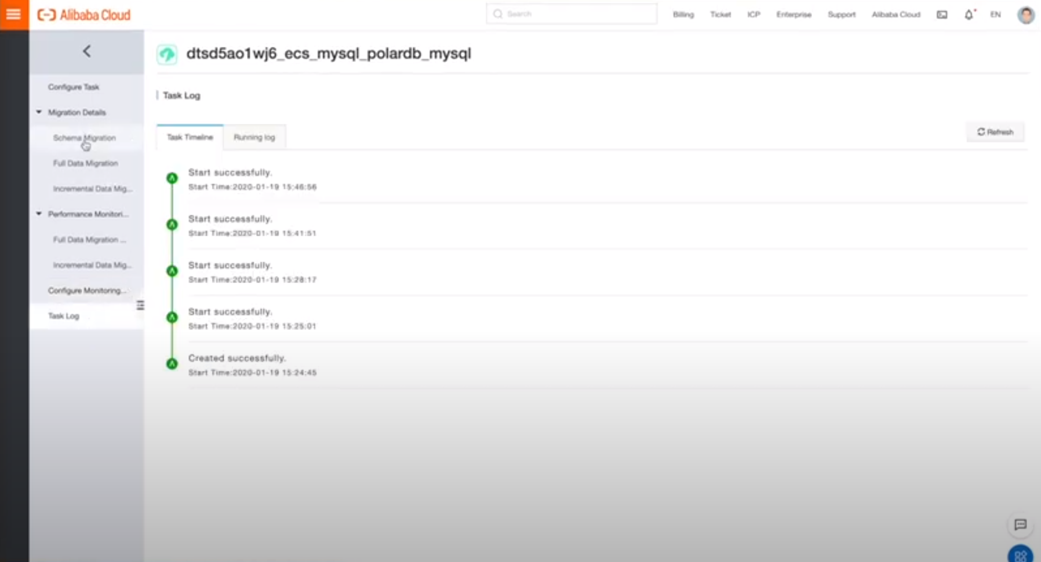The width and height of the screenshot is (1041, 562).
Task: Click the Refresh button
Action: coord(995,132)
